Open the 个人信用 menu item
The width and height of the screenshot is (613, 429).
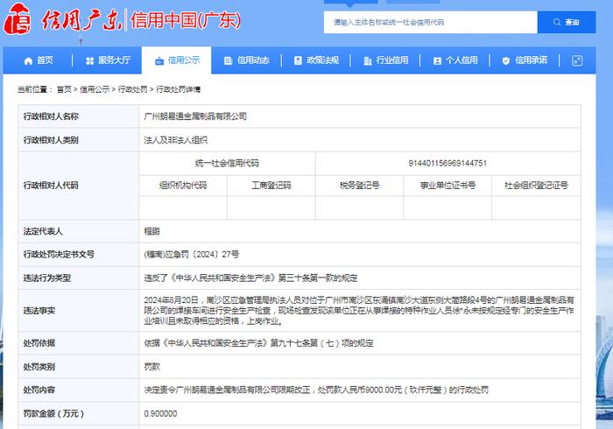[x=454, y=60]
